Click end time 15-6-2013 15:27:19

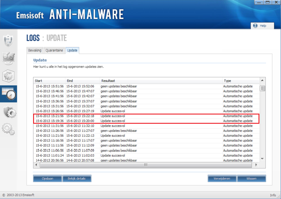[80, 111]
